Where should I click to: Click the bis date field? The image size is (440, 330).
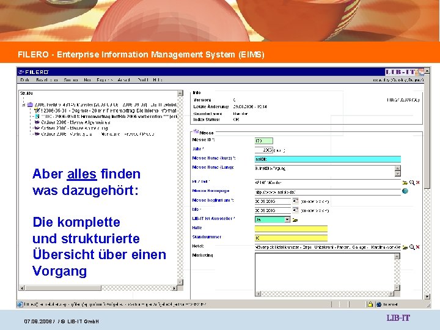pos(273,210)
